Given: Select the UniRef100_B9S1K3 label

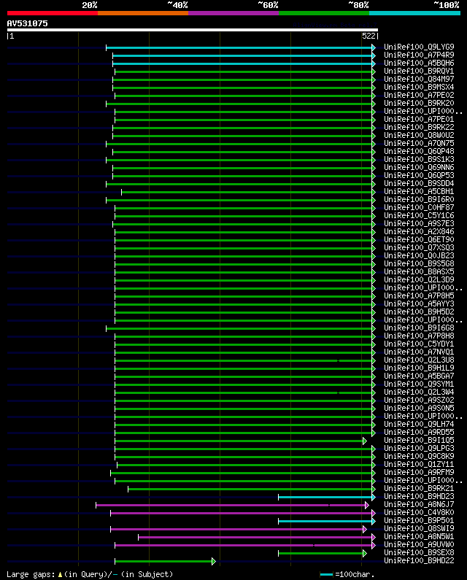Looking at the screenshot, I should click(x=419, y=160).
